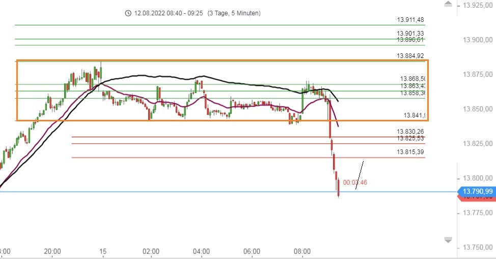The width and height of the screenshot is (496, 259).
Task: Click the 20:00 label on the time axis
Action: (52, 251)
